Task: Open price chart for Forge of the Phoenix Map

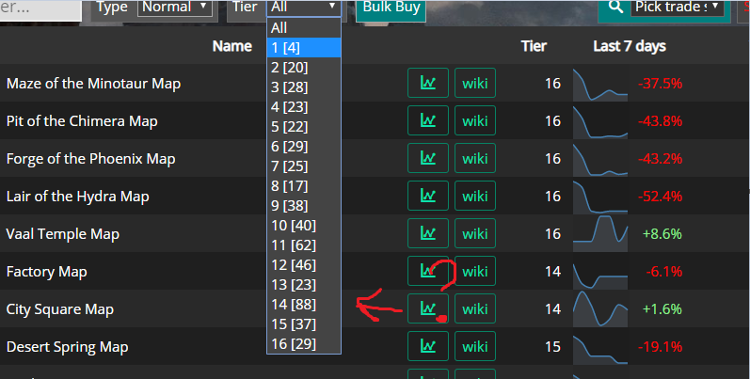Action: point(427,158)
